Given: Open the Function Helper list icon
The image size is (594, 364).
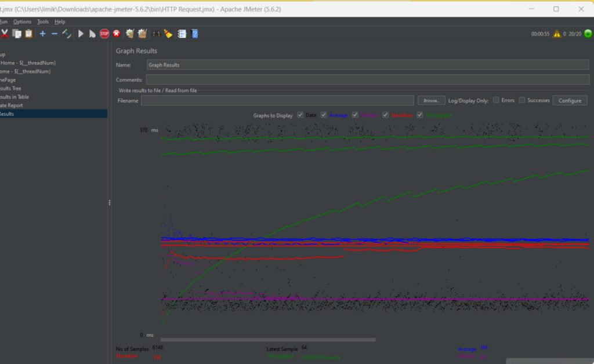Looking at the screenshot, I should coord(182,34).
